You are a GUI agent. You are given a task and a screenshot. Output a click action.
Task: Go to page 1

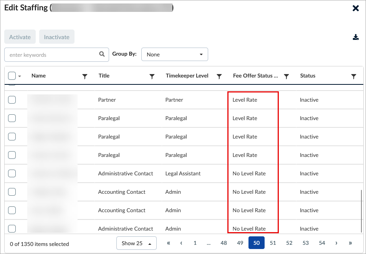[195, 243]
